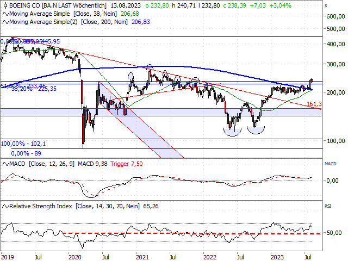Click the RSI axis title on right
The width and height of the screenshot is (348, 261).
[x=328, y=206]
